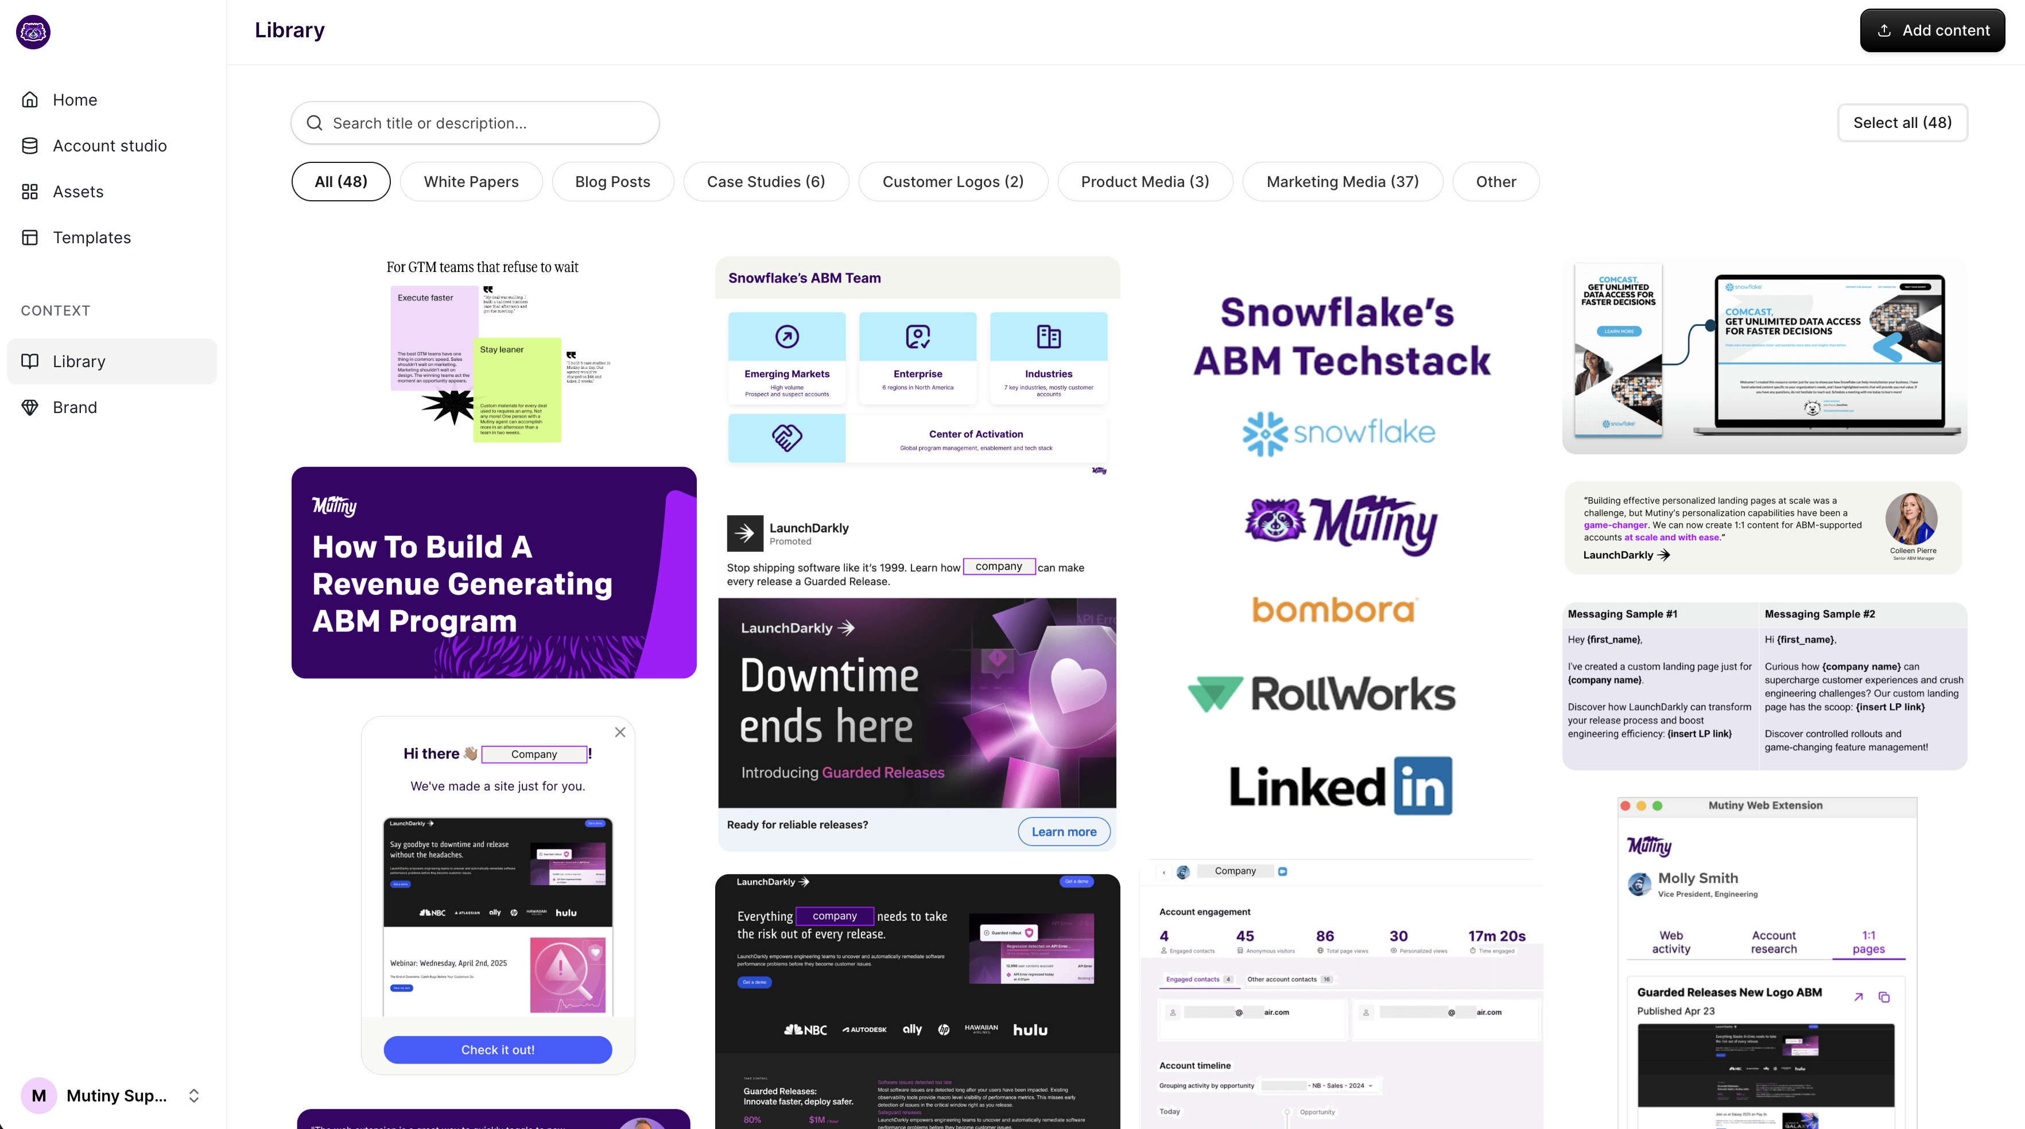
Task: Click the Library page heading
Action: (289, 30)
